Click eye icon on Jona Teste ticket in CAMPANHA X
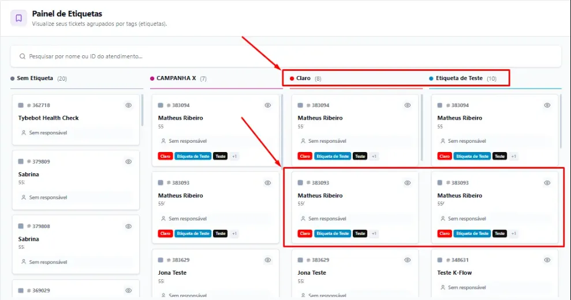The height and width of the screenshot is (300, 571). click(268, 260)
